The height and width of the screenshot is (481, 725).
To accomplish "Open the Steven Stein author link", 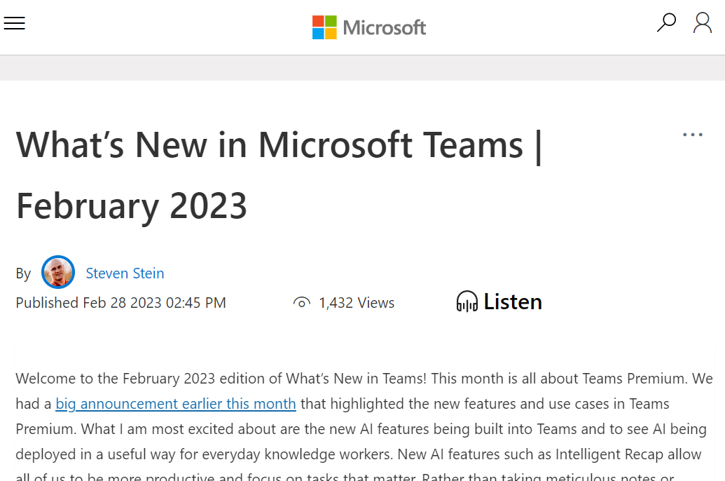I will point(125,273).
